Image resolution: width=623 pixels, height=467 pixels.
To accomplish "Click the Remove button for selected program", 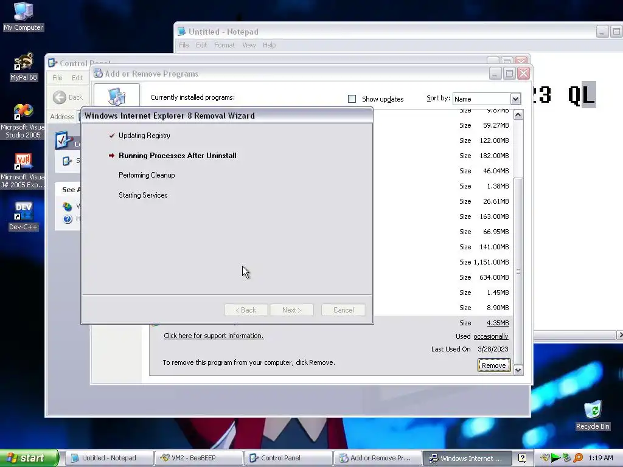I will 494,365.
